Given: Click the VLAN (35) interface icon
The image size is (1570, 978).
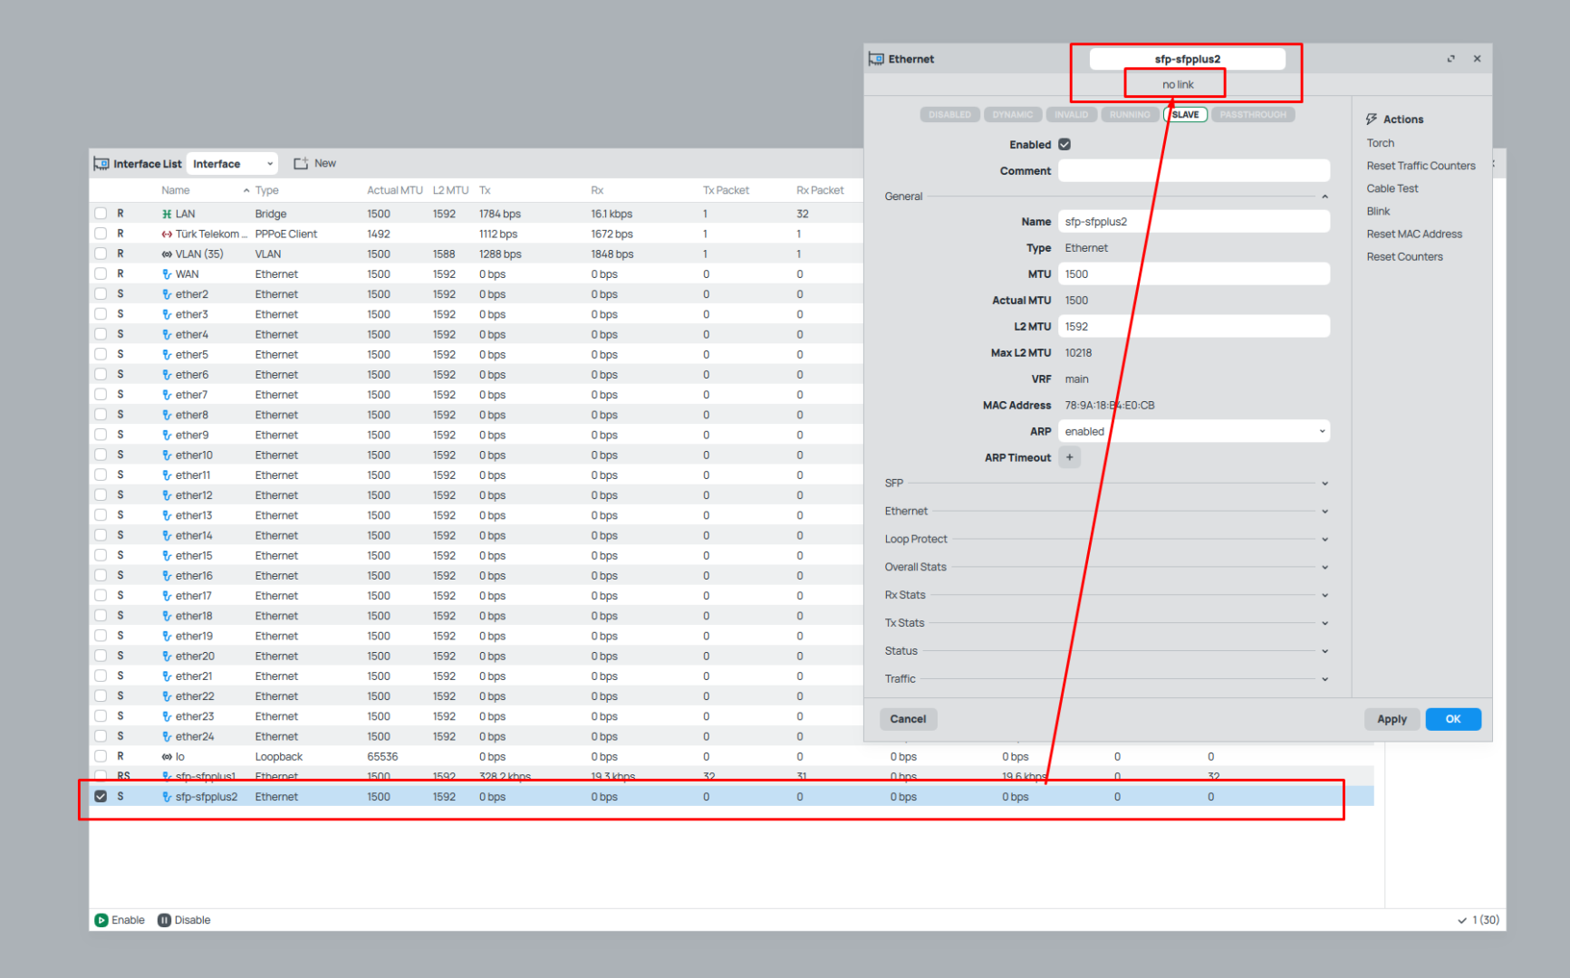Looking at the screenshot, I should click(x=167, y=254).
